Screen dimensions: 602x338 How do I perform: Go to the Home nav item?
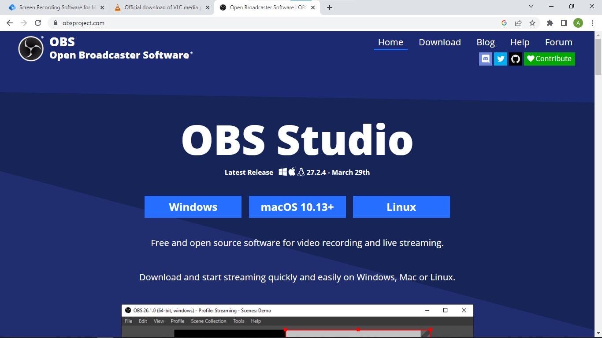[390, 42]
